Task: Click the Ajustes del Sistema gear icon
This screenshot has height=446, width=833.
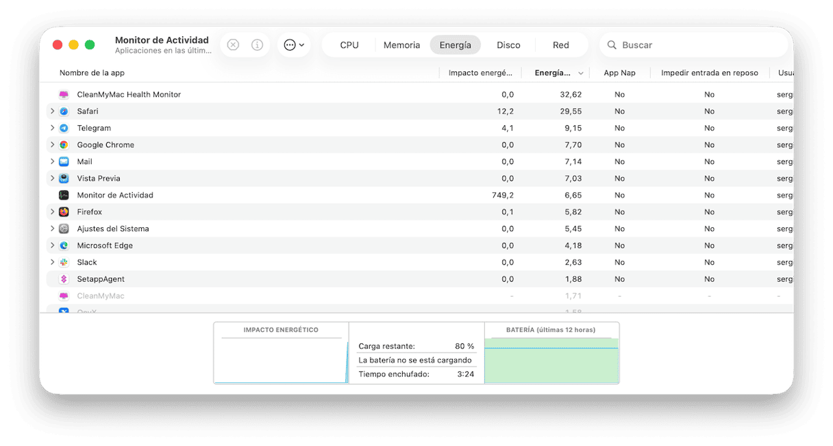Action: click(64, 228)
